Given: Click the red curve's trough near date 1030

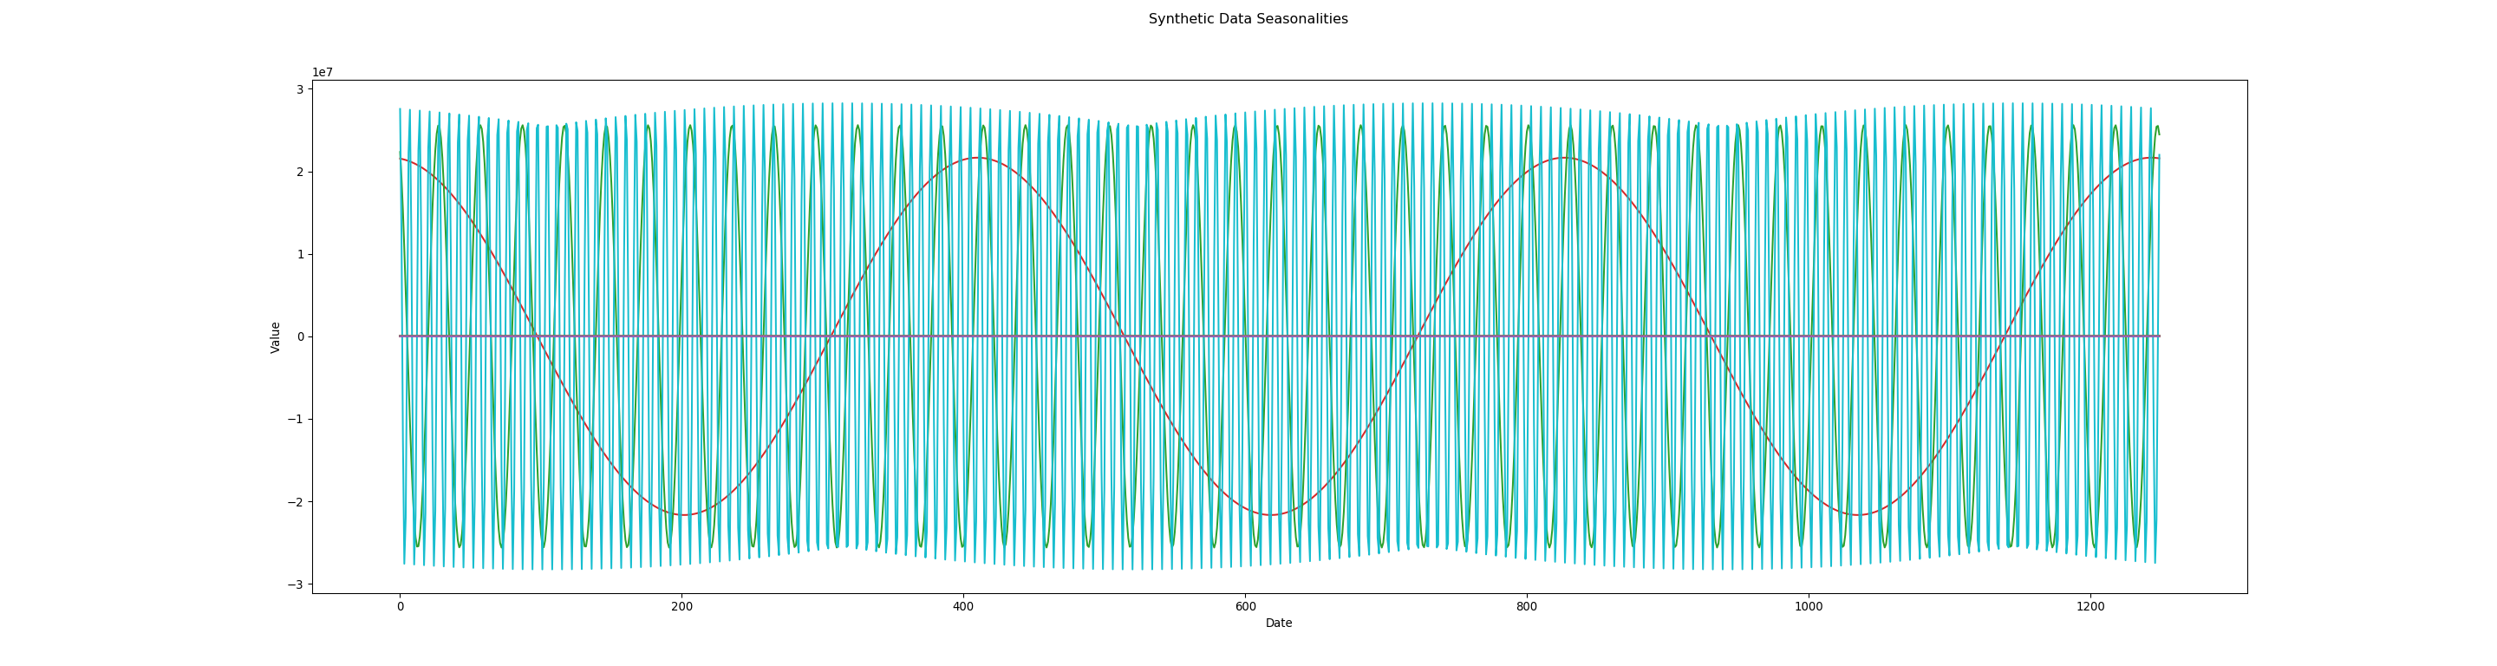Looking at the screenshot, I should tap(1857, 515).
